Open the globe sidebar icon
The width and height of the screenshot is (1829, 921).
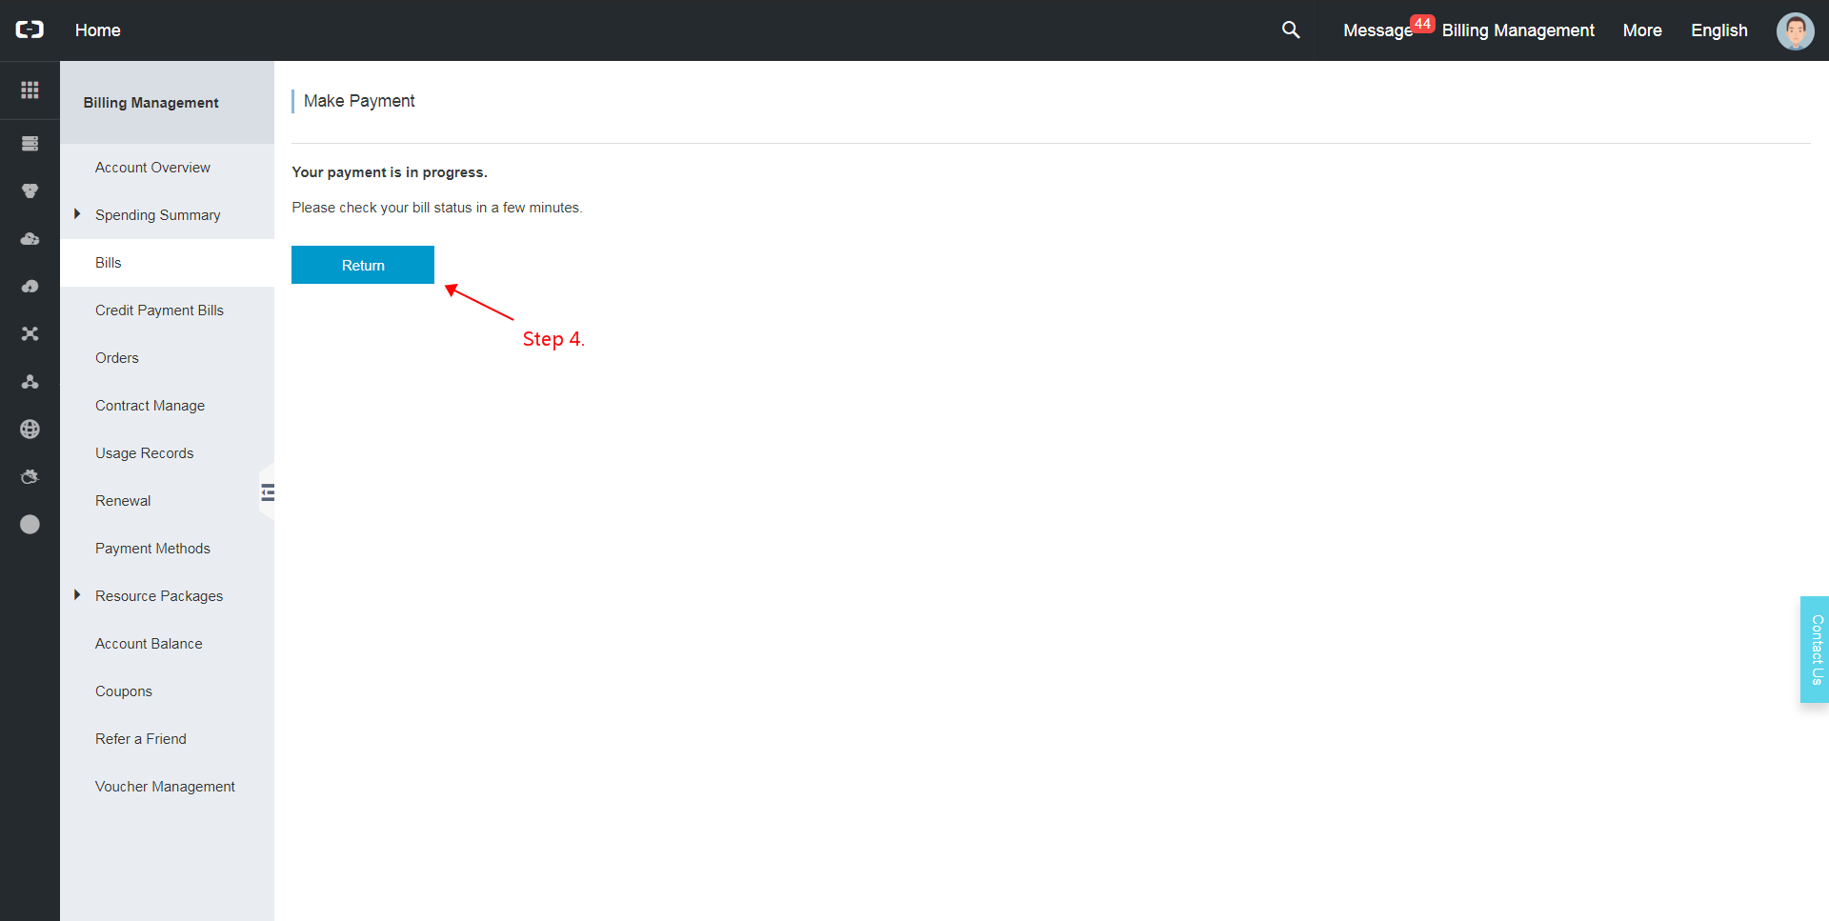30,430
